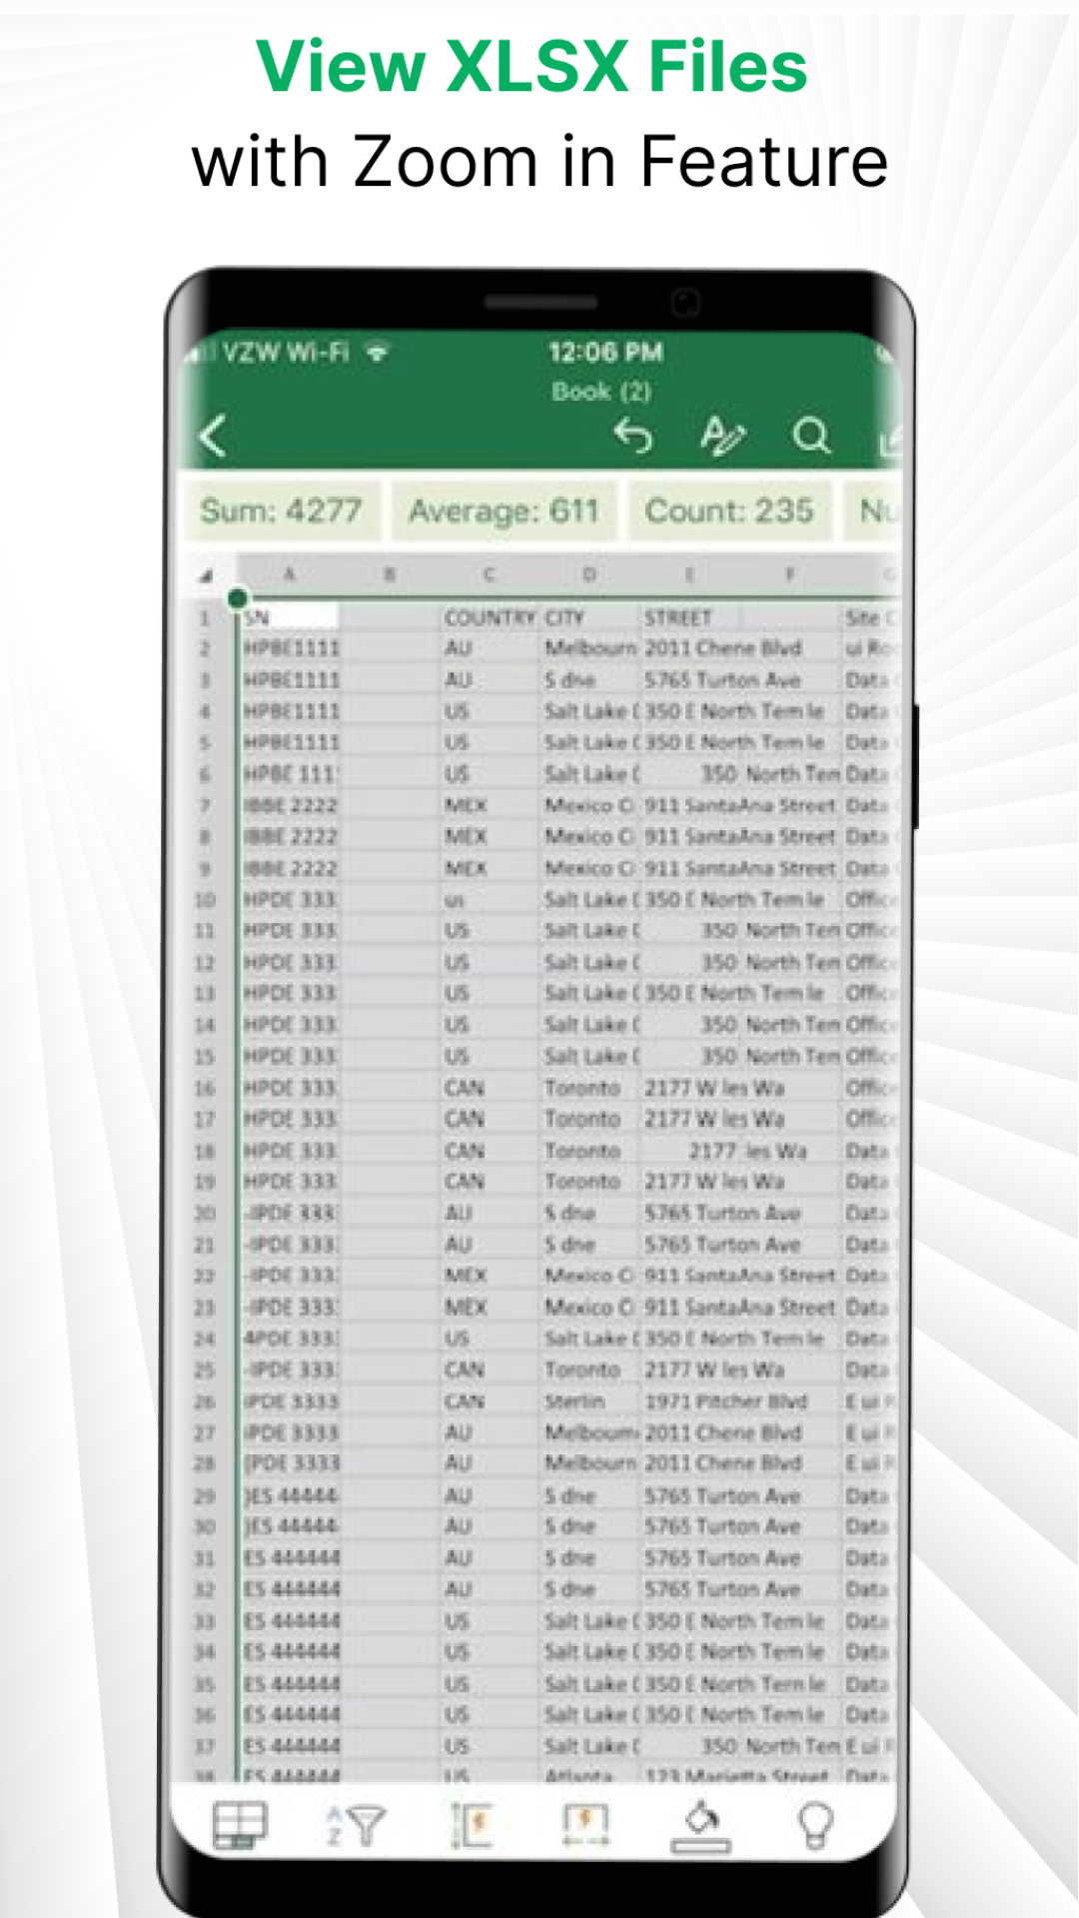
Task: Click the undo arrow icon
Action: coord(633,437)
